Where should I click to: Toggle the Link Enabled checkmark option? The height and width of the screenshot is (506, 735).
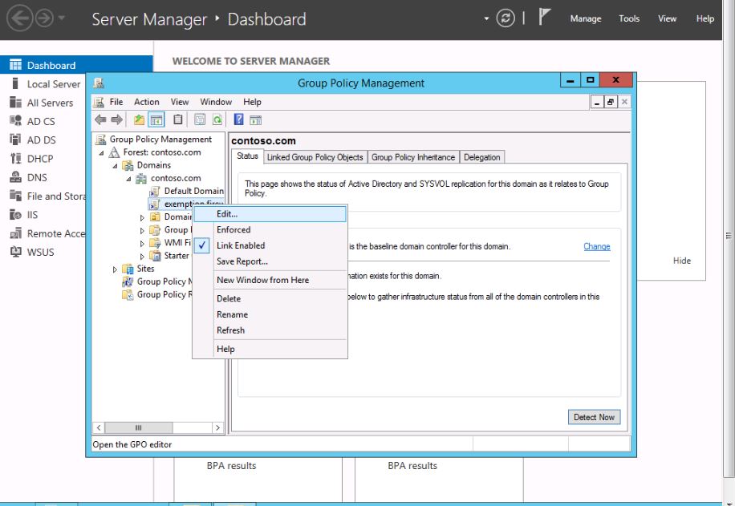[x=241, y=245]
